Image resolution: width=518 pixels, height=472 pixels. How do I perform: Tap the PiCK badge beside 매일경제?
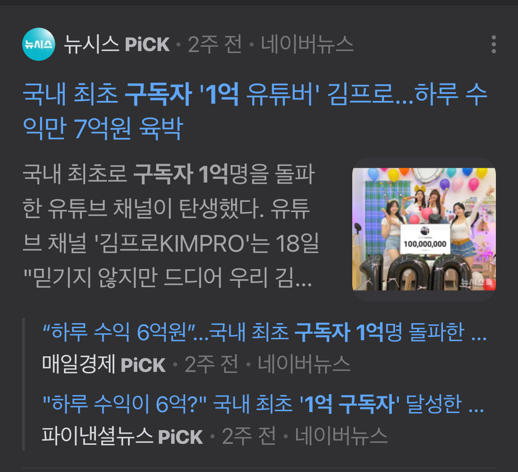[x=143, y=365]
